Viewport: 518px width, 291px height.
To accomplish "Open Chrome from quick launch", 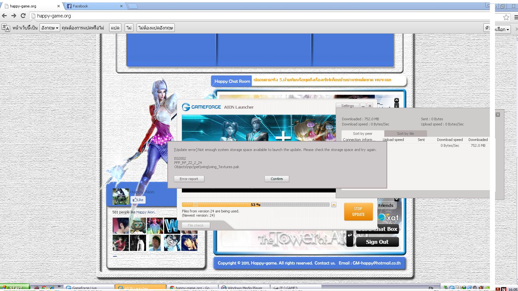I will (x=44, y=287).
